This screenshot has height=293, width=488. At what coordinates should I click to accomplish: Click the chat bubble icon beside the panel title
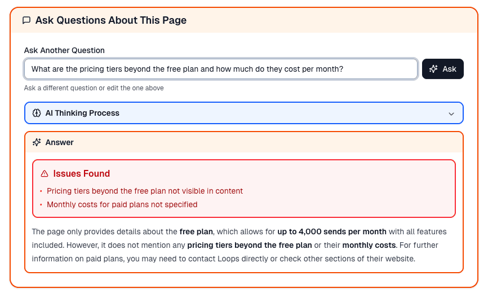coord(26,20)
